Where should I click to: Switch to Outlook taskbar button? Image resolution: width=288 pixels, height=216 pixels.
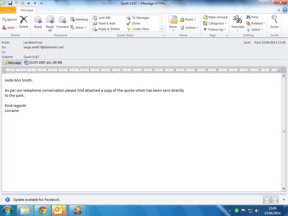pyautogui.click(x=59, y=210)
